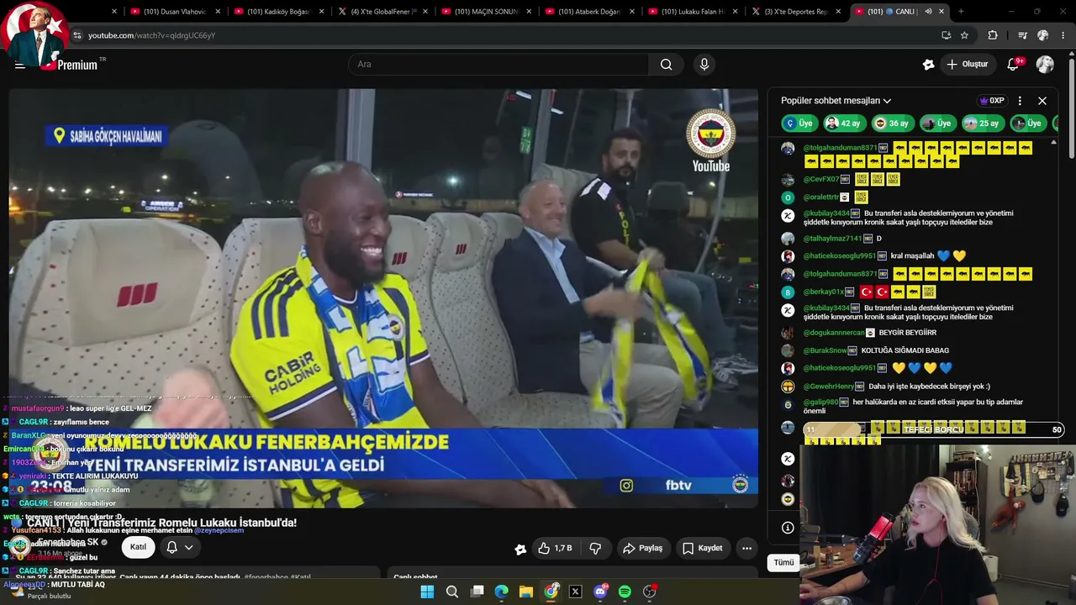This screenshot has width=1076, height=605.
Task: Open the X app from the taskbar
Action: tap(576, 592)
